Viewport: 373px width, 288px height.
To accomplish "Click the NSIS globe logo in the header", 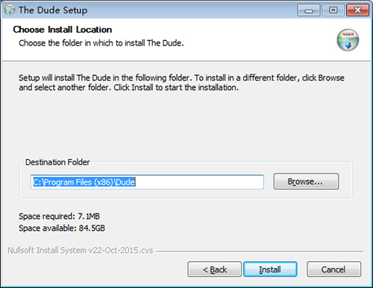I will pyautogui.click(x=348, y=40).
